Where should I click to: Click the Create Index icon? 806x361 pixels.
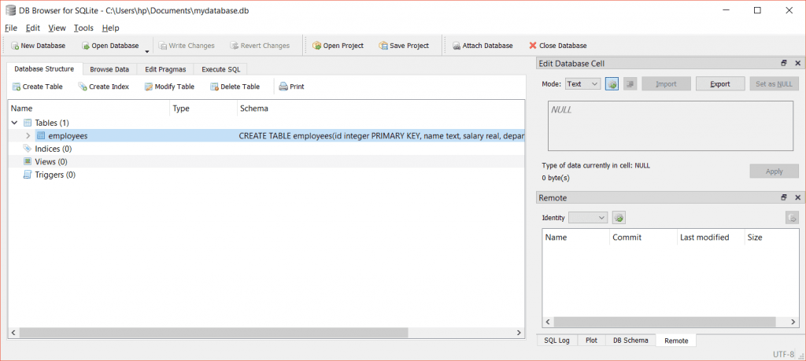pyautogui.click(x=82, y=87)
